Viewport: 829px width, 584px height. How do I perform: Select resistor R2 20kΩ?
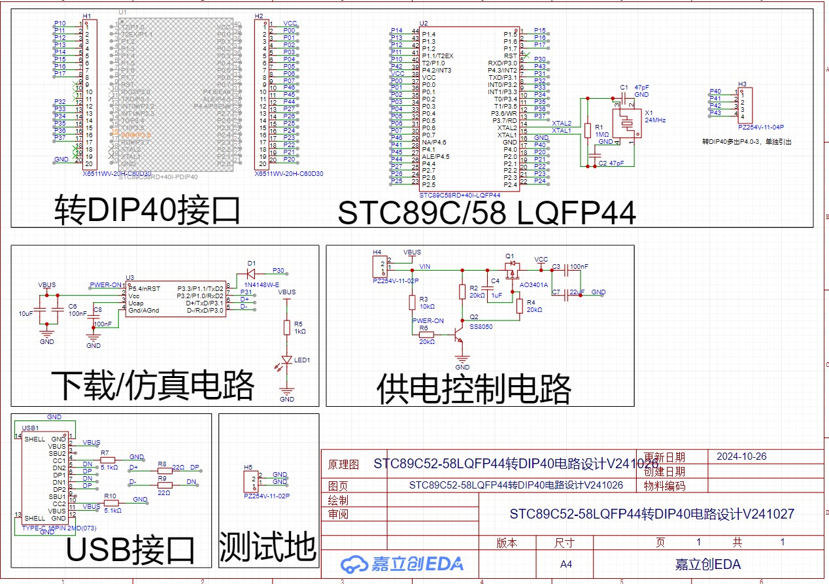pyautogui.click(x=462, y=292)
